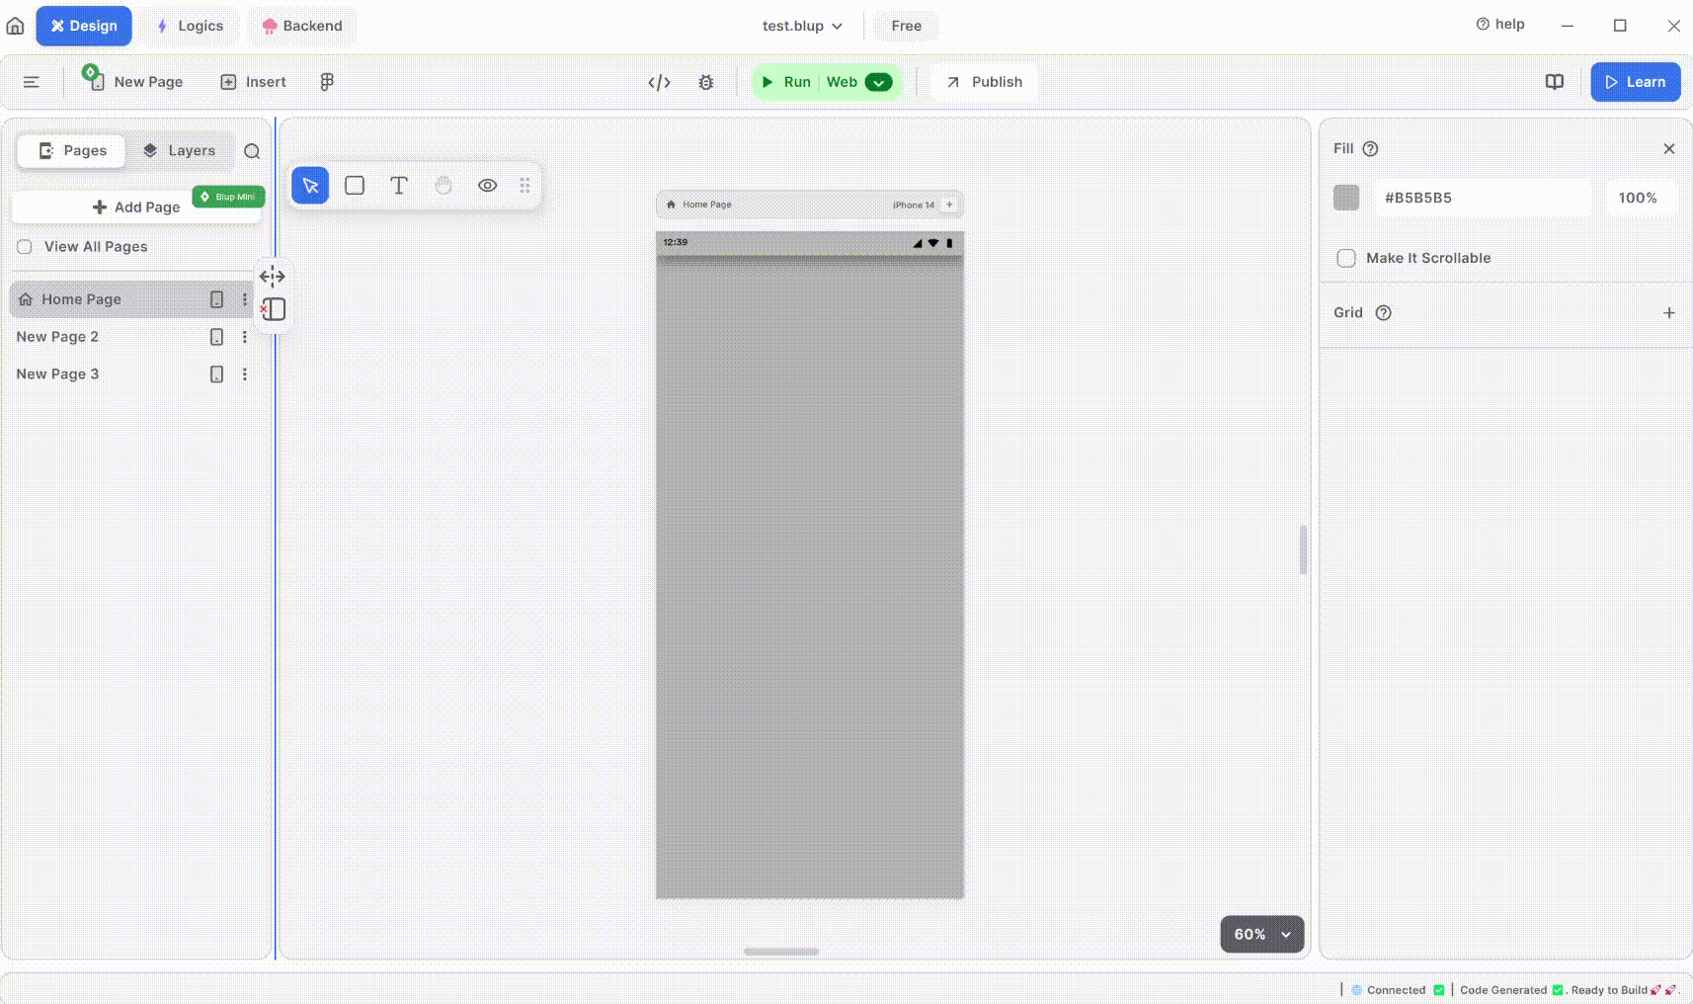Click the Add Page button
1693x1004 pixels.
pyautogui.click(x=136, y=208)
